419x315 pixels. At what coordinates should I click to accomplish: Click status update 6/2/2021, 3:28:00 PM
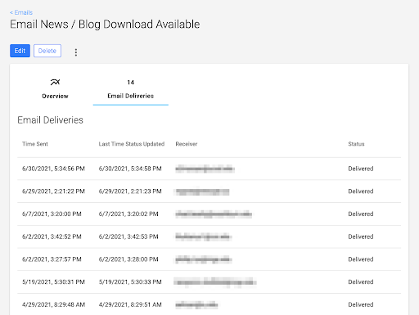tap(128, 259)
